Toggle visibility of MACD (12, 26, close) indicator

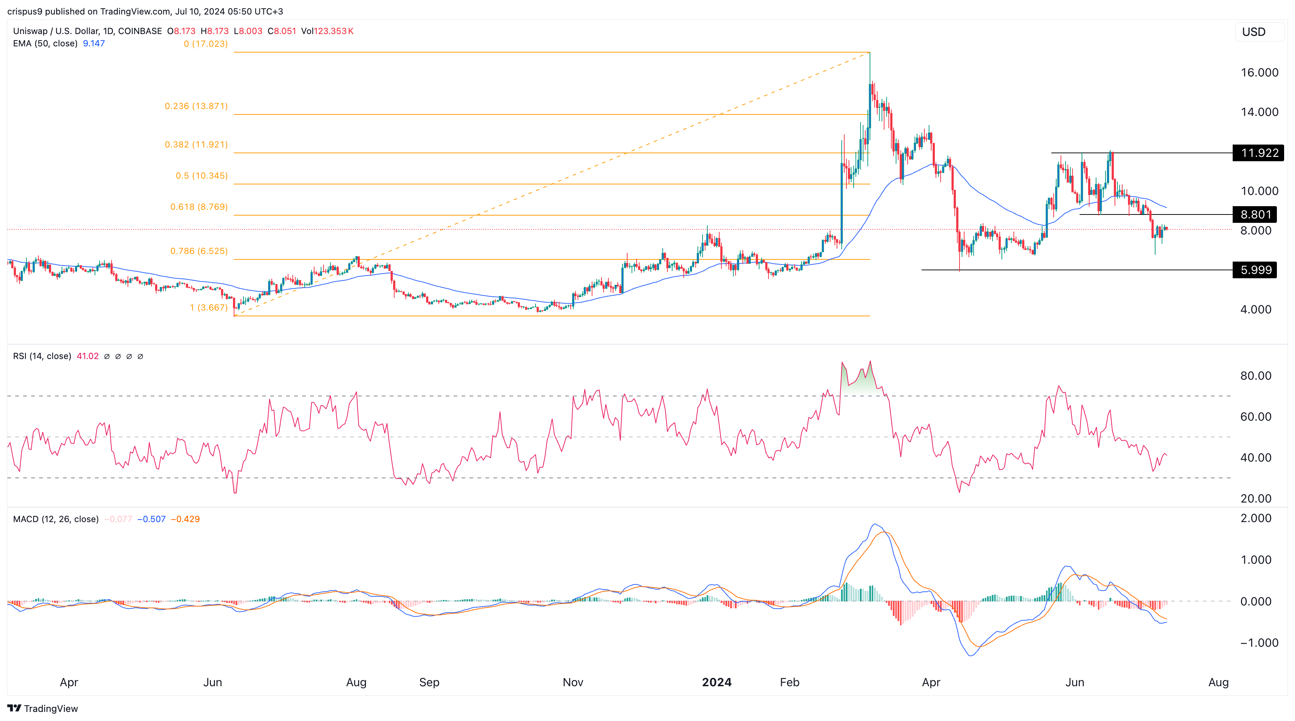coord(55,519)
